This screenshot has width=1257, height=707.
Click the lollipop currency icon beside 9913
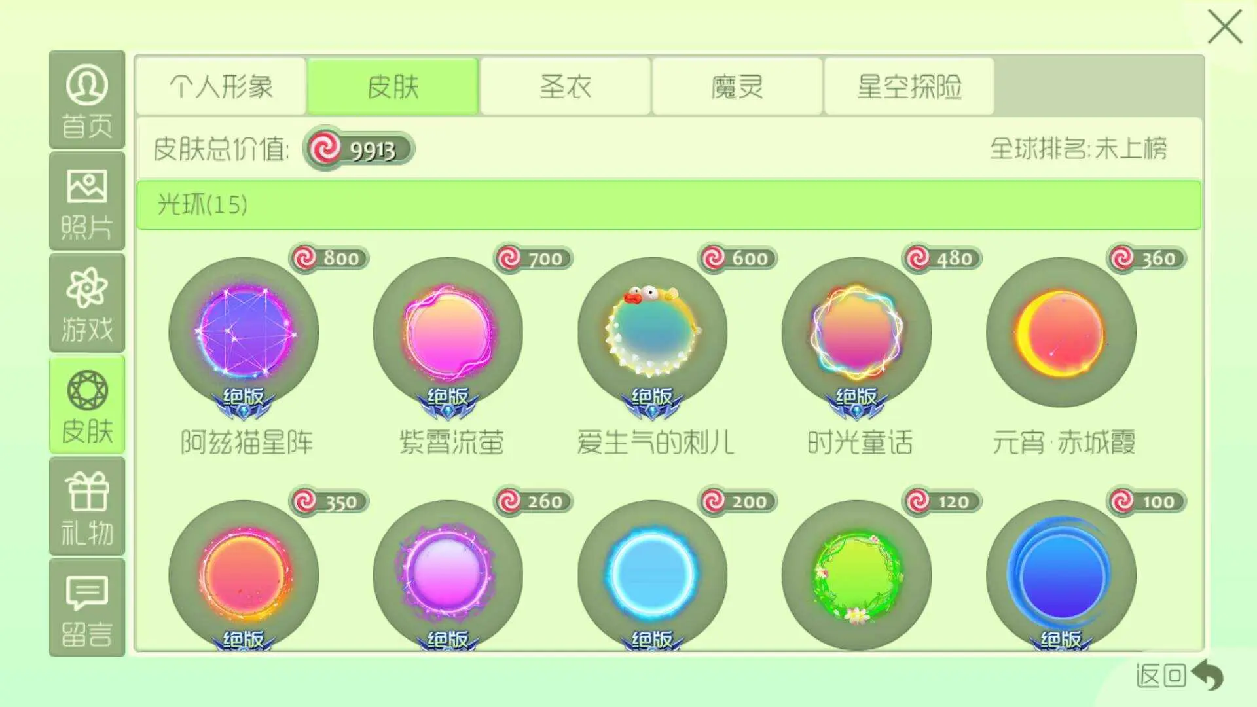coord(325,148)
